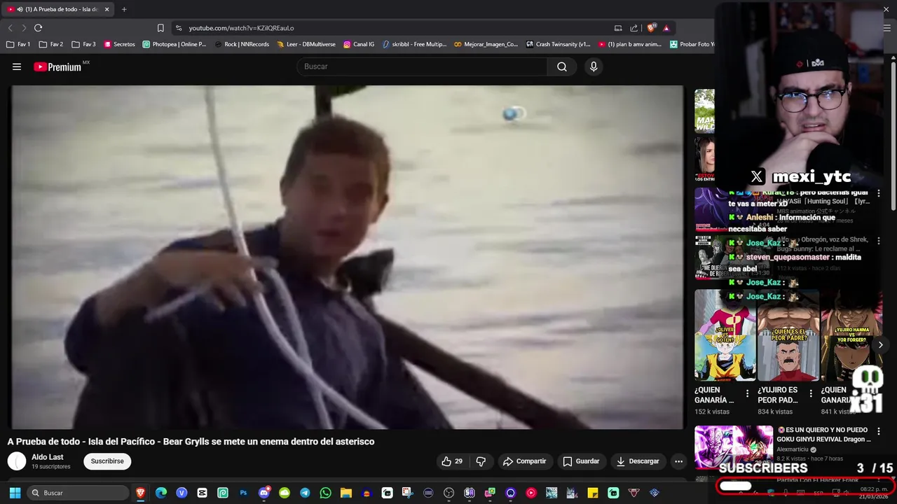Open the Goku Ginyu Revival recommended video thumbnail

point(734,447)
